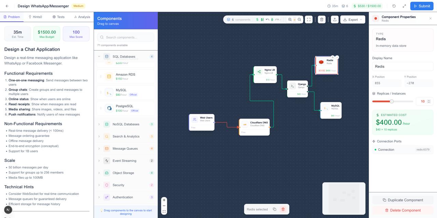
Task: Click Delete Component button
Action: tap(403, 210)
